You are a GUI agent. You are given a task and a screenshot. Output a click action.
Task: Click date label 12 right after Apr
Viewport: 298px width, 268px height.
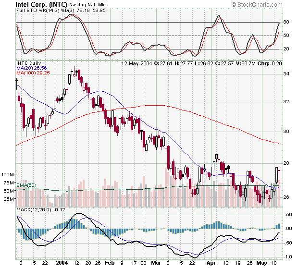(226, 263)
